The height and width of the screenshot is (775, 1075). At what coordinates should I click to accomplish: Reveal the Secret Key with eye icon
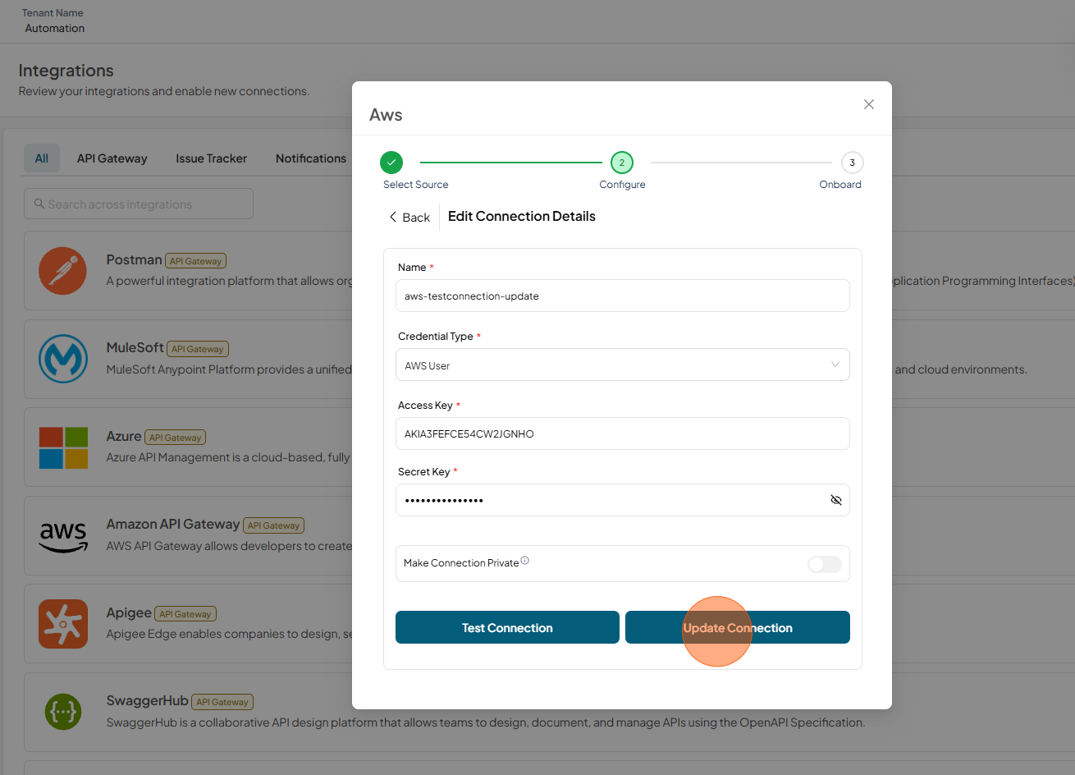(x=836, y=500)
